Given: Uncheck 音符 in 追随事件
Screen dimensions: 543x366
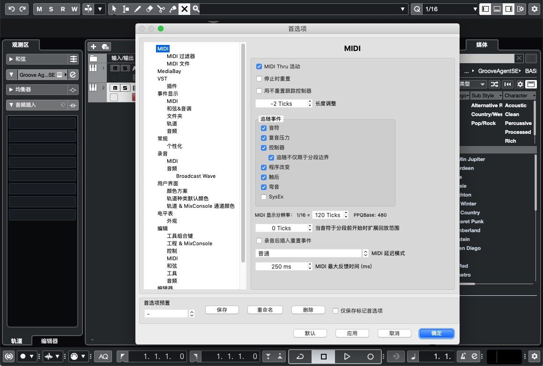Looking at the screenshot, I should 264,128.
